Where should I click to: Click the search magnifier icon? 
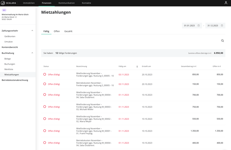(x=223, y=41)
